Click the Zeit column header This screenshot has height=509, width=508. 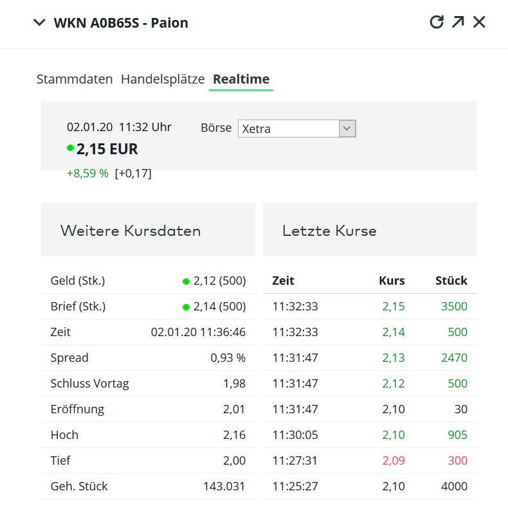click(x=283, y=281)
